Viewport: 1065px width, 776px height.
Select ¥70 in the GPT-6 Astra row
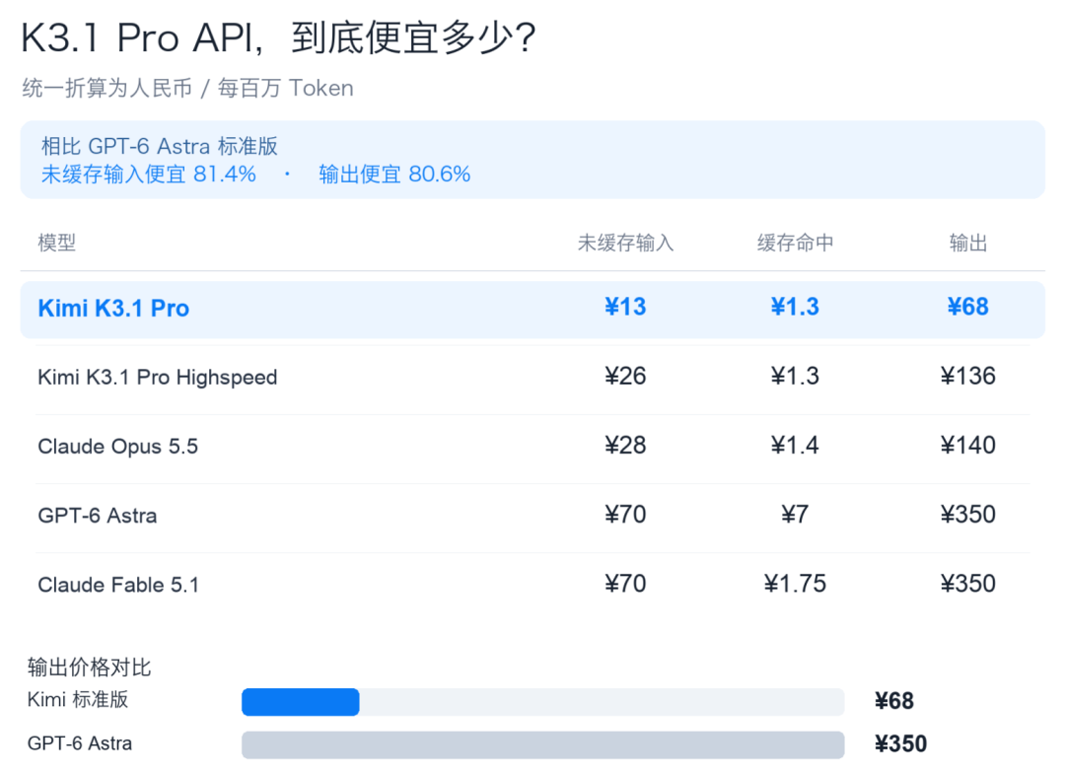coord(625,515)
